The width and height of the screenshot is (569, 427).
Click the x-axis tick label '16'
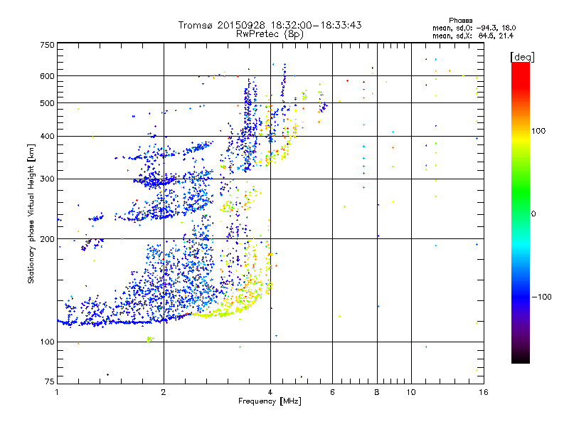[484, 392]
